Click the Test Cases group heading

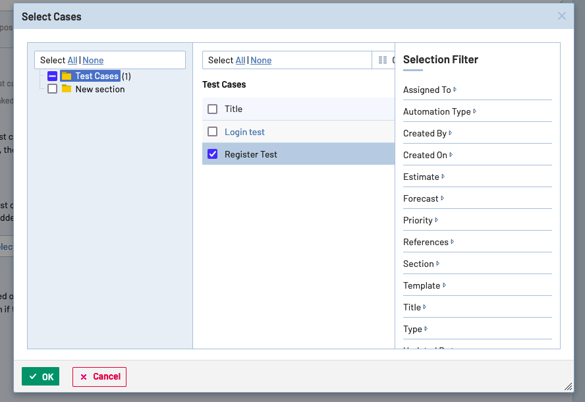224,84
